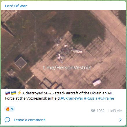Screen dimensions: 127x127
Task: Click the eye views icon
Action: coord(93,111)
